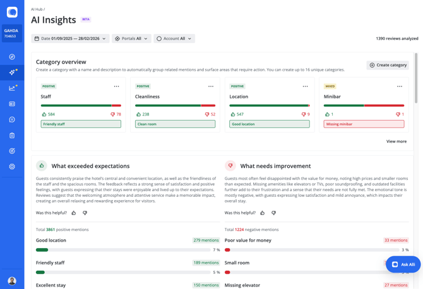Thumbs up the needs improvement summary
Viewport: 423px width, 289px height.
pos(263,213)
